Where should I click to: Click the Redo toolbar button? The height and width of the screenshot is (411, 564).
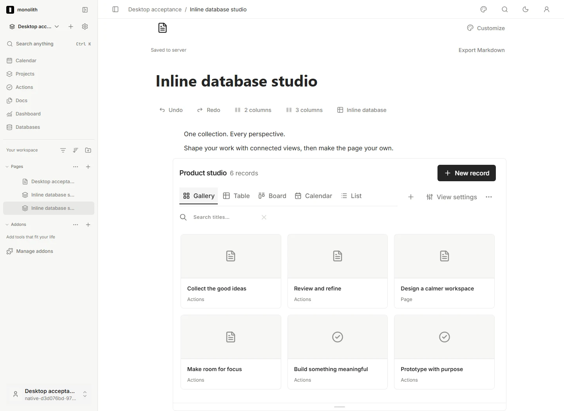tap(209, 110)
